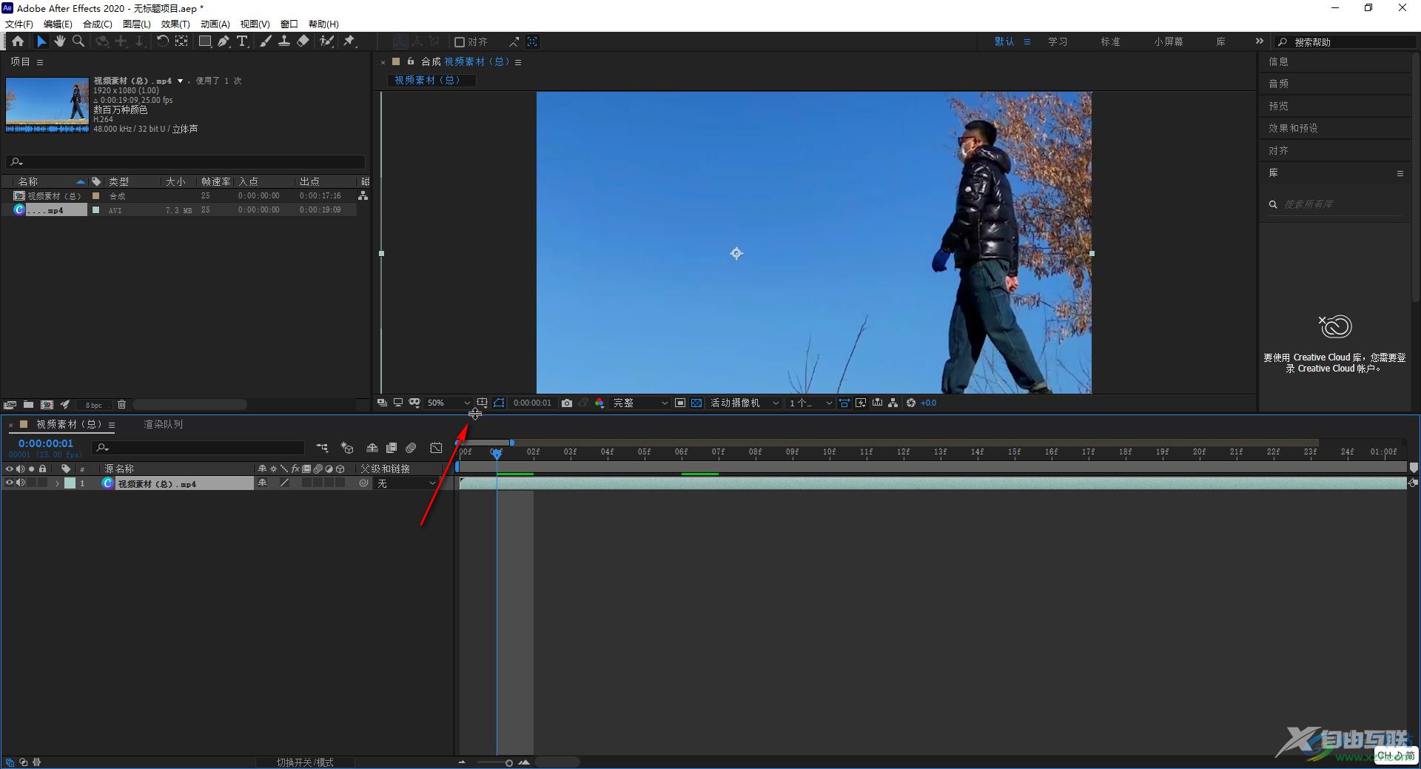Click the Draft 3D icon in timeline
This screenshot has width=1421, height=769.
346,448
